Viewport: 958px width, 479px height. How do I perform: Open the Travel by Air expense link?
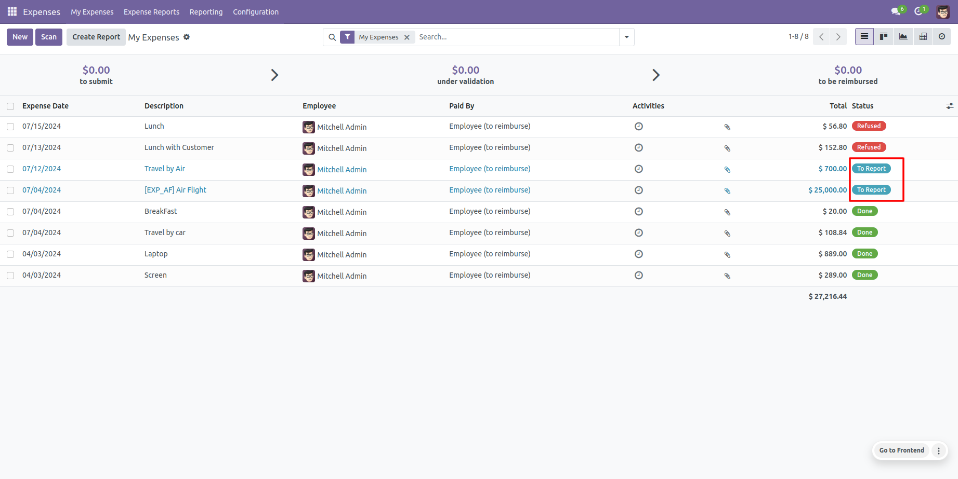point(165,169)
